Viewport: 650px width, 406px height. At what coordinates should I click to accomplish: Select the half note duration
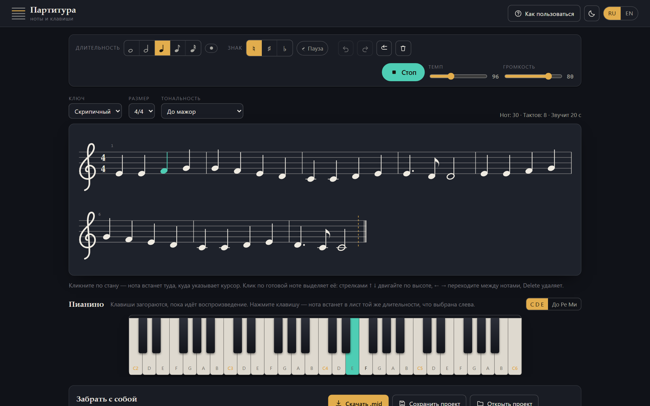tap(147, 48)
